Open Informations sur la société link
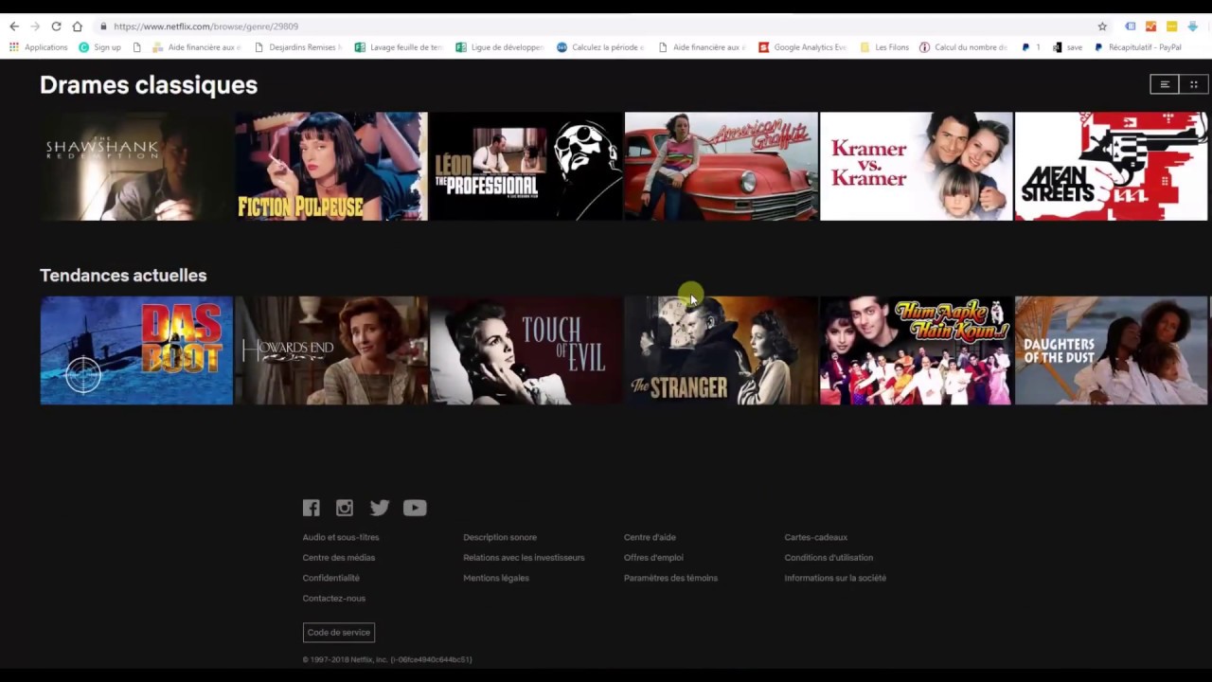This screenshot has height=682, width=1212. tap(835, 578)
